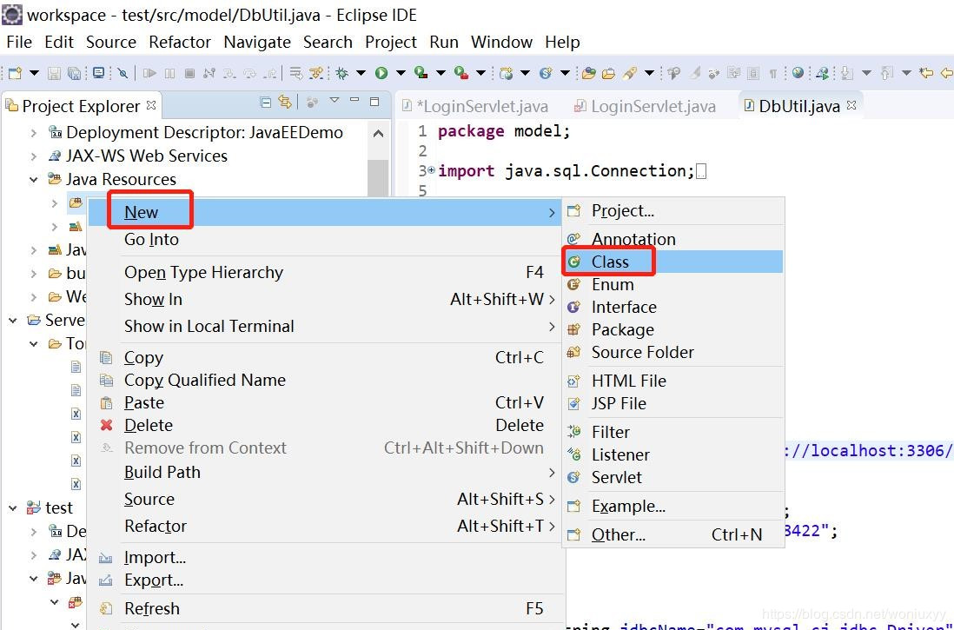Collapse the test project node

(13, 507)
